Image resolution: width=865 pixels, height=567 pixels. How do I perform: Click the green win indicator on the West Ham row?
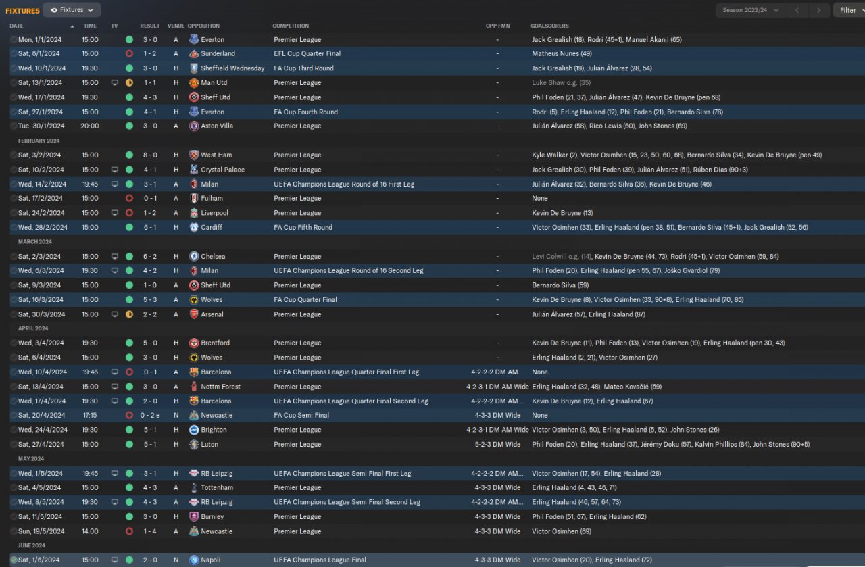click(129, 155)
